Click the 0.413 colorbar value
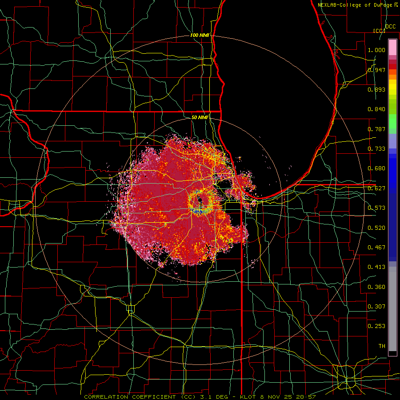The width and height of the screenshot is (400, 400). pyautogui.click(x=376, y=267)
